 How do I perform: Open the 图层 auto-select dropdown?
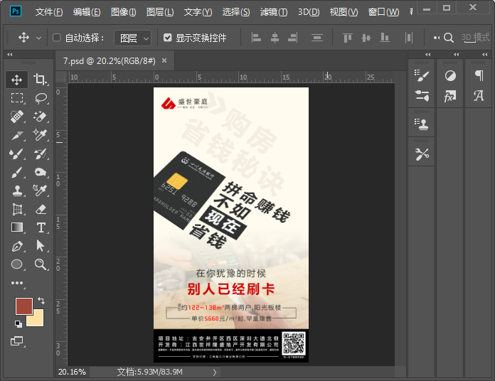[x=133, y=38]
